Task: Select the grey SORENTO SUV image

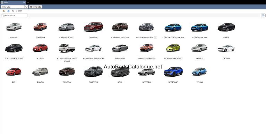Action: 93,71
